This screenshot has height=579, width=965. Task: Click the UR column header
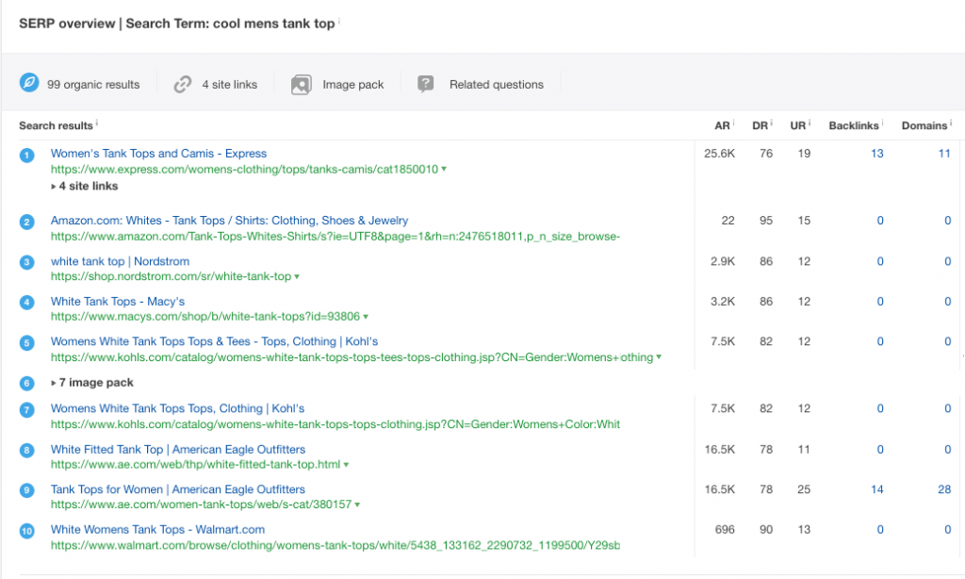click(798, 125)
